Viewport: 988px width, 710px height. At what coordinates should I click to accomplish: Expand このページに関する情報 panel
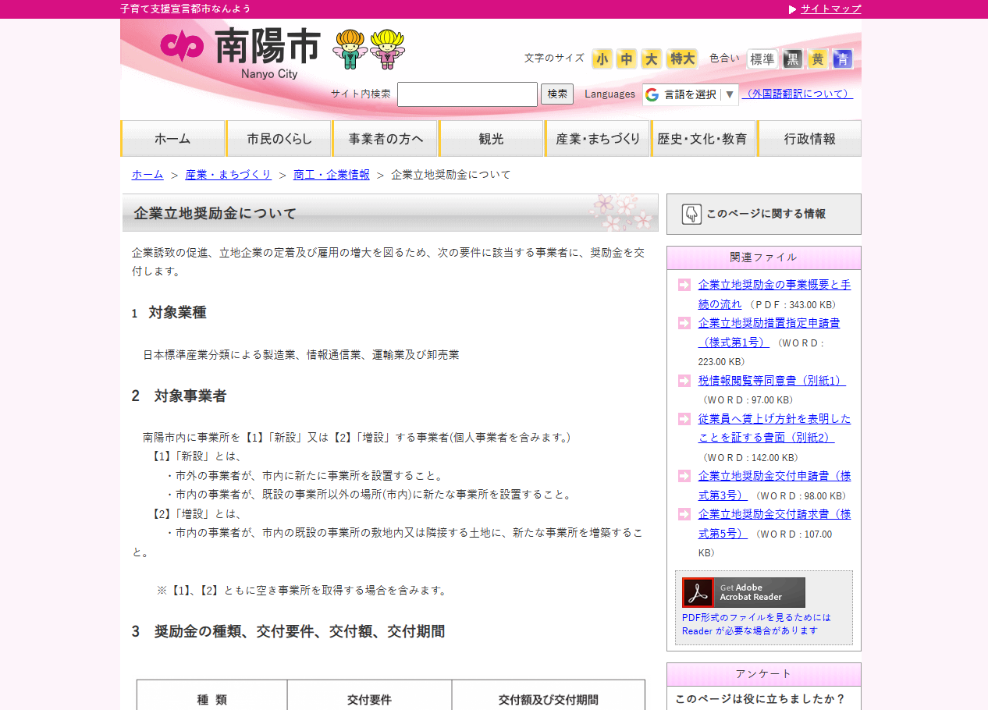pyautogui.click(x=764, y=214)
